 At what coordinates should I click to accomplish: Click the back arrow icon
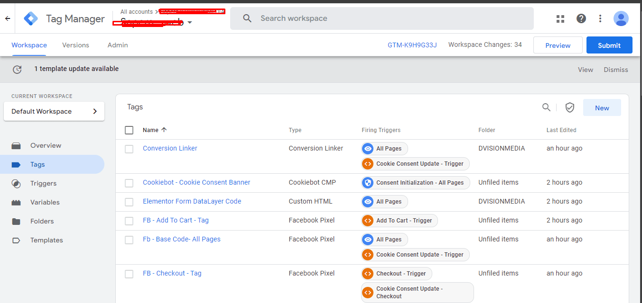click(x=8, y=18)
